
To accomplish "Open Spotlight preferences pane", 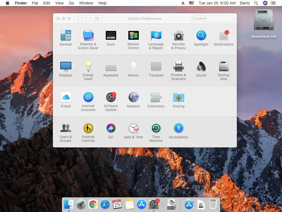I will [201, 38].
